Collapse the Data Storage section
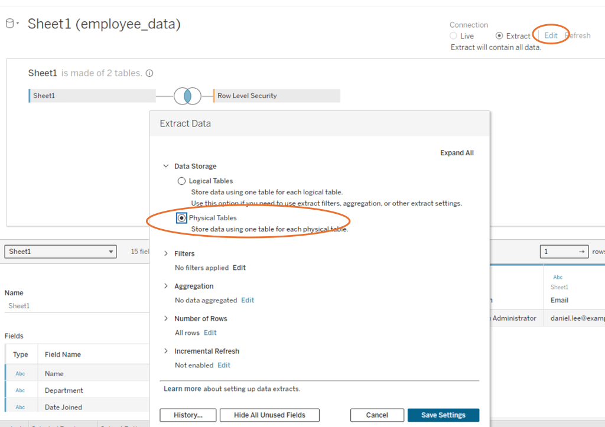This screenshot has height=427, width=605. click(x=165, y=166)
